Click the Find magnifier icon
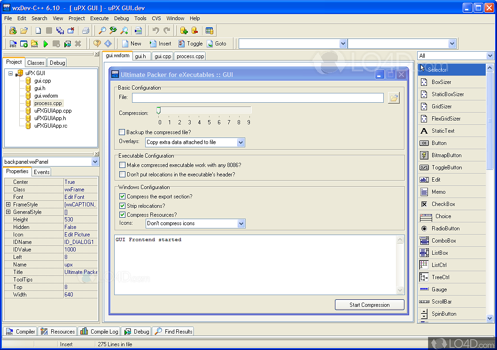The image size is (497, 350). coord(102,30)
